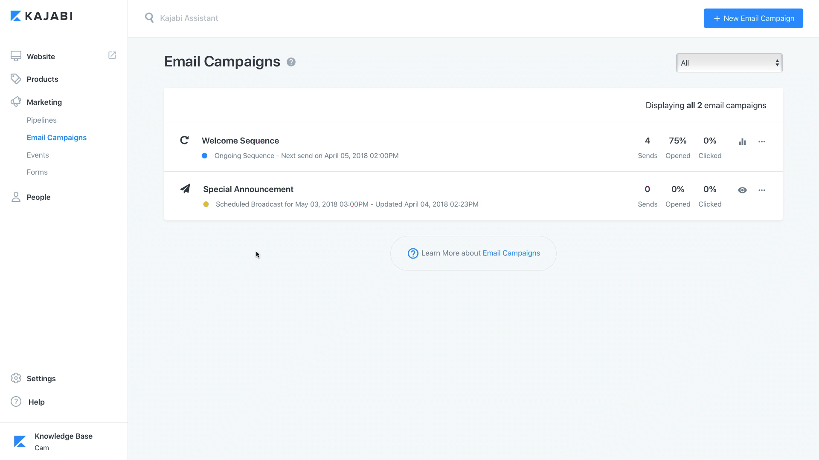
Task: Open Special Announcement more options ellipsis
Action: click(x=762, y=190)
